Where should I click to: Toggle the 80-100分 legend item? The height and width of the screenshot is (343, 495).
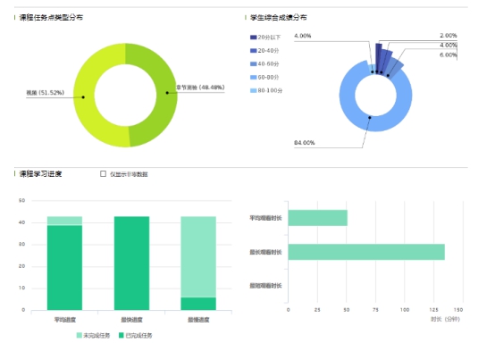[x=266, y=90]
